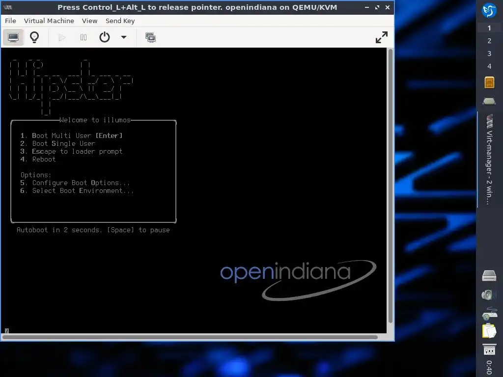This screenshot has width=503, height=377.
Task: Click 'Select Boot Environment...' line
Action: click(77, 191)
